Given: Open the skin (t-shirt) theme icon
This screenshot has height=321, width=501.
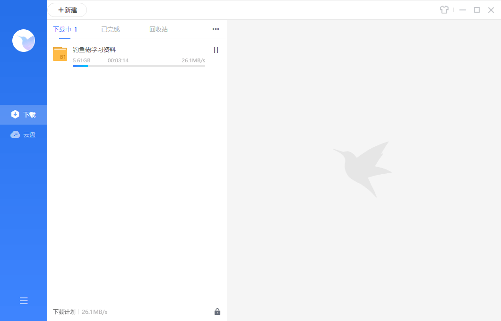Looking at the screenshot, I should [x=444, y=10].
